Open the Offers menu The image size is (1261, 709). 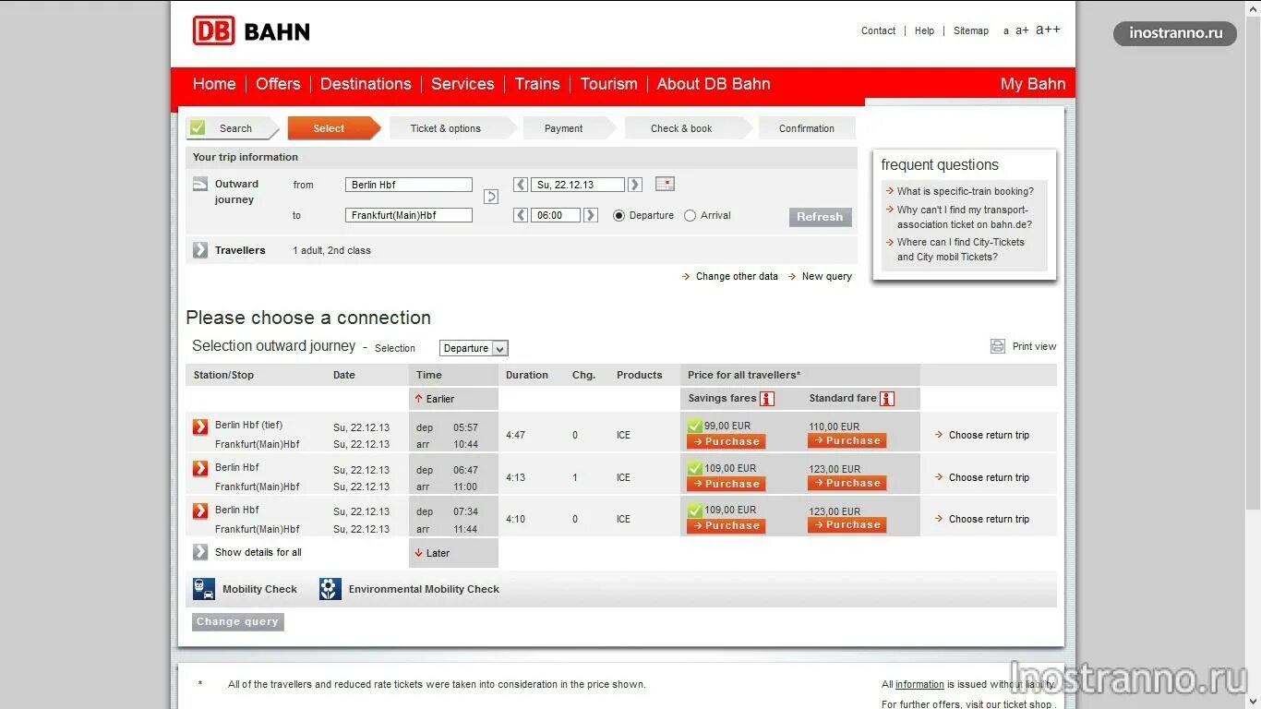click(278, 84)
